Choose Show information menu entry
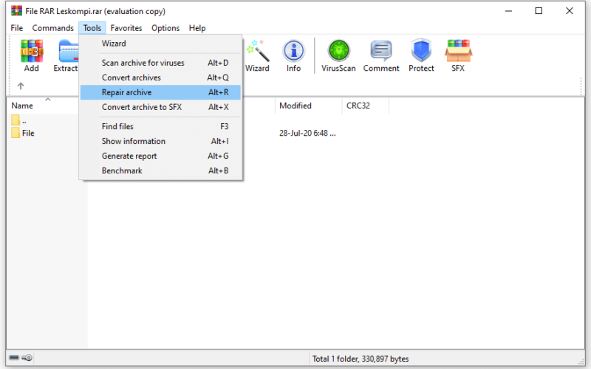 [160, 141]
